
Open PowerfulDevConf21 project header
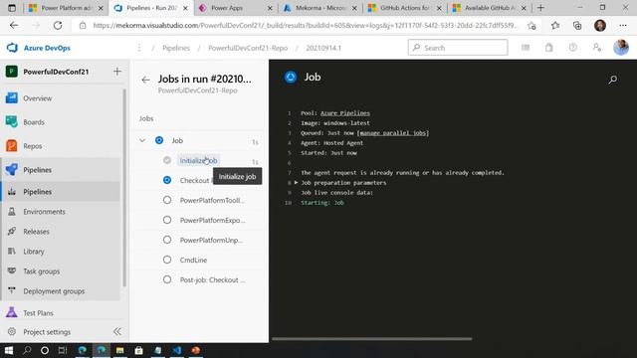tap(56, 72)
